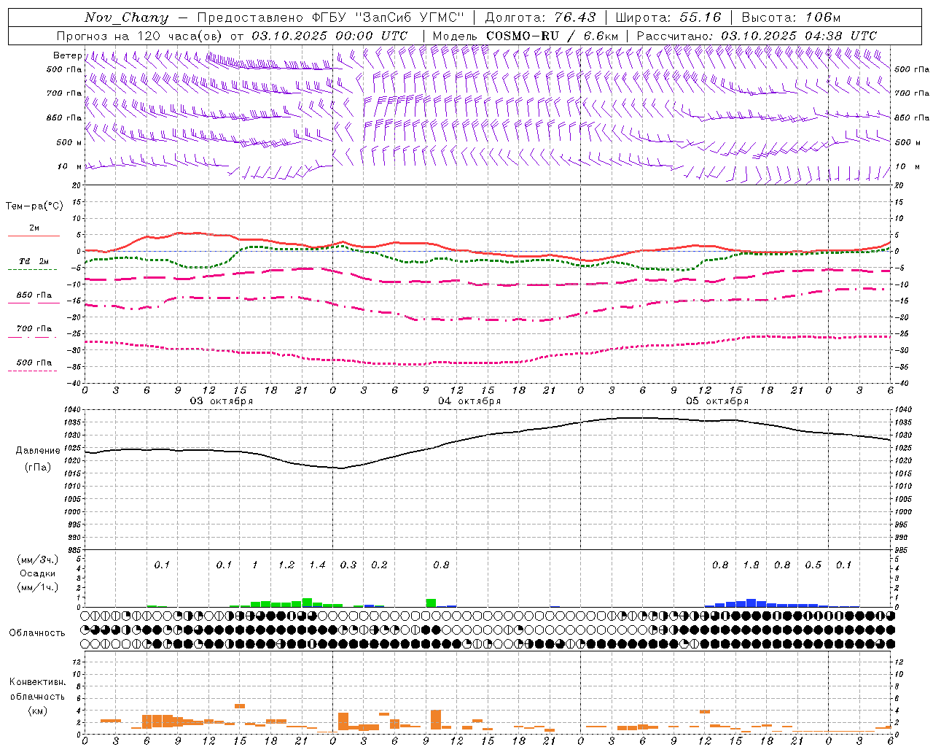Click the (мм/3ч.) unit label

[37, 560]
